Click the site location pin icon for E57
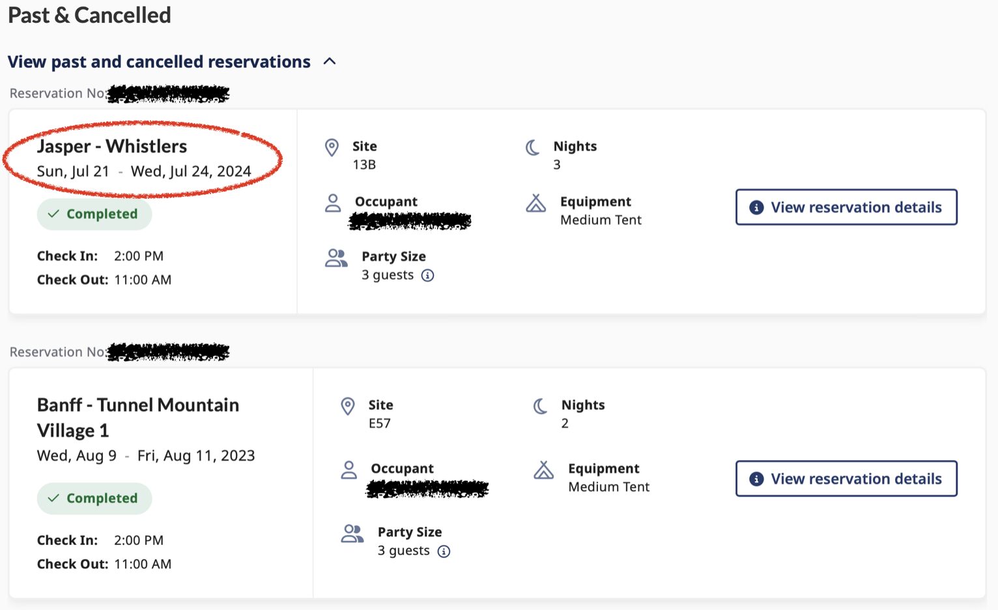Image resolution: width=998 pixels, height=610 pixels. (x=349, y=406)
